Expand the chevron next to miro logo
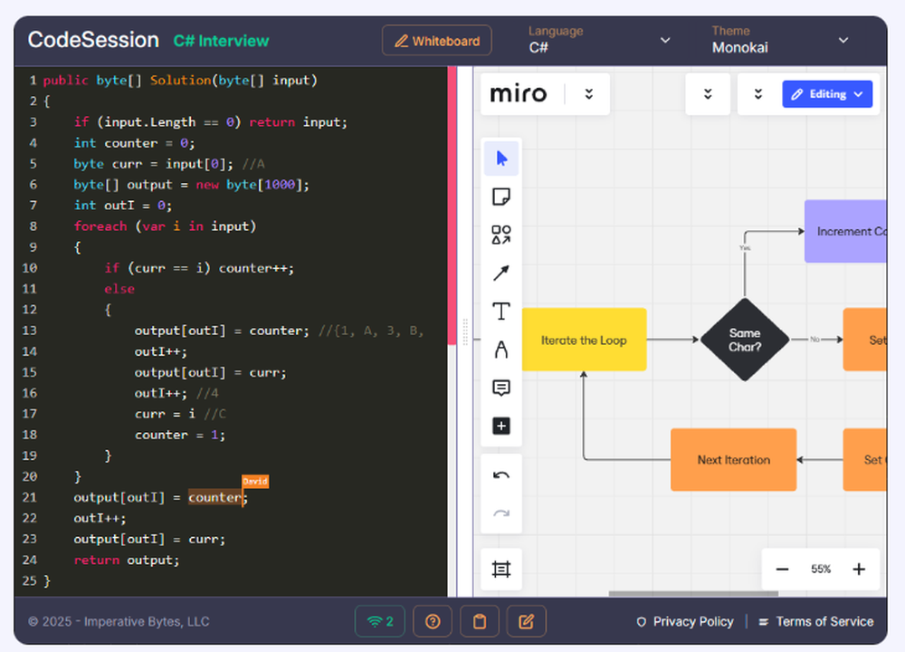The height and width of the screenshot is (652, 905). point(589,94)
